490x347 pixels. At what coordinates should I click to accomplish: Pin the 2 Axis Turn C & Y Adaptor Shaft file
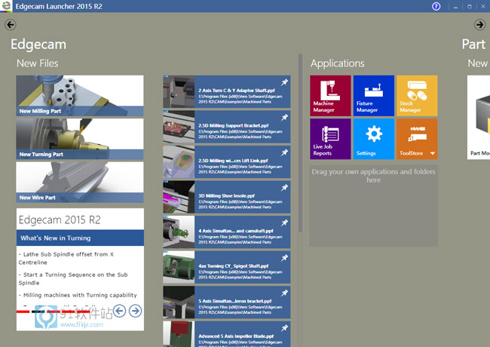[284, 83]
